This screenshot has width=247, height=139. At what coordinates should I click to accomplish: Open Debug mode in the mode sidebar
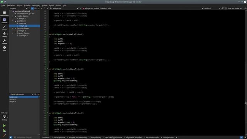[4, 34]
